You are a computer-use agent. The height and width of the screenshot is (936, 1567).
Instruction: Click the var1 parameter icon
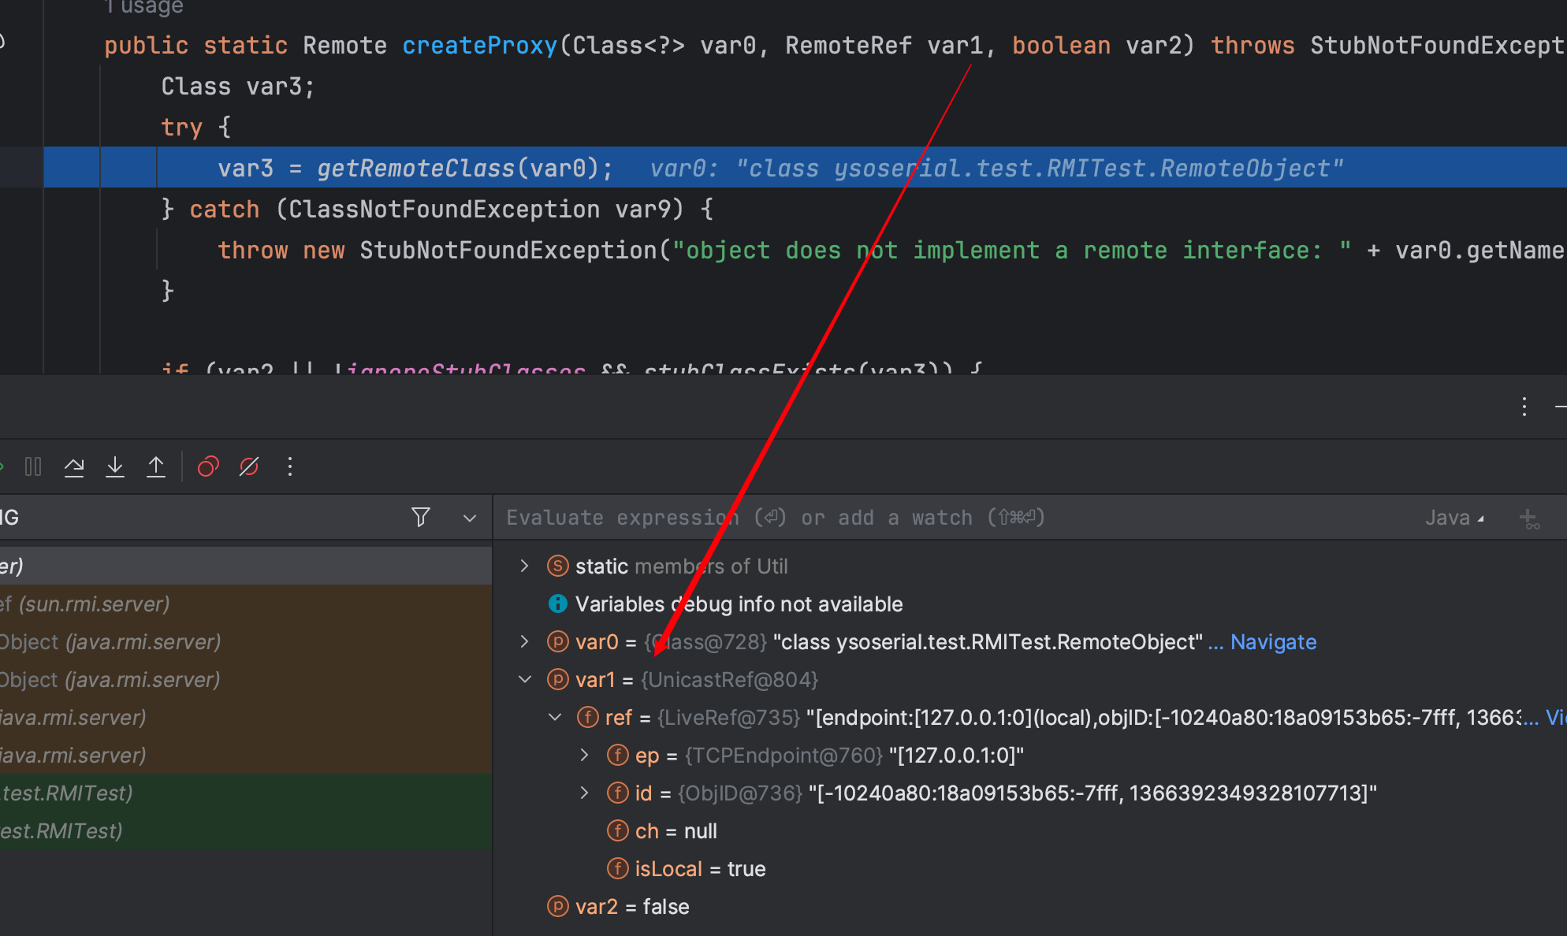558,679
